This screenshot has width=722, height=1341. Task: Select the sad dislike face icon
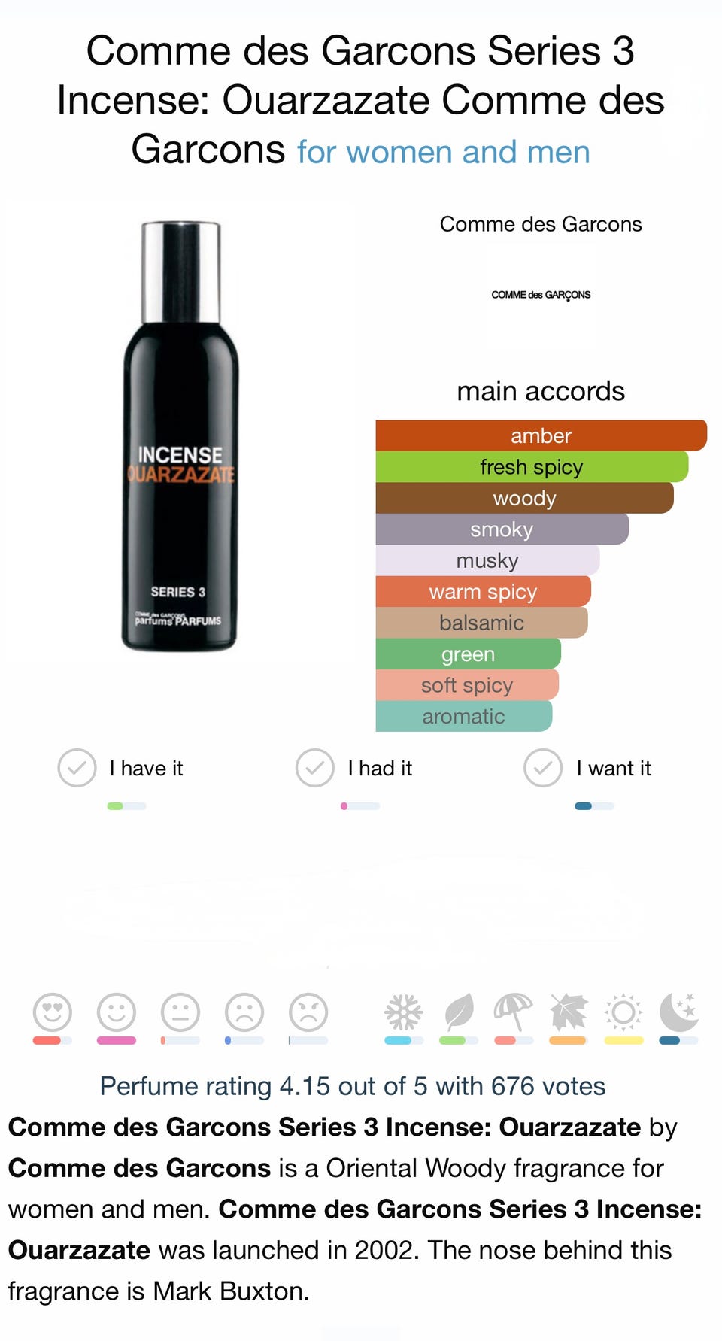point(244,1012)
